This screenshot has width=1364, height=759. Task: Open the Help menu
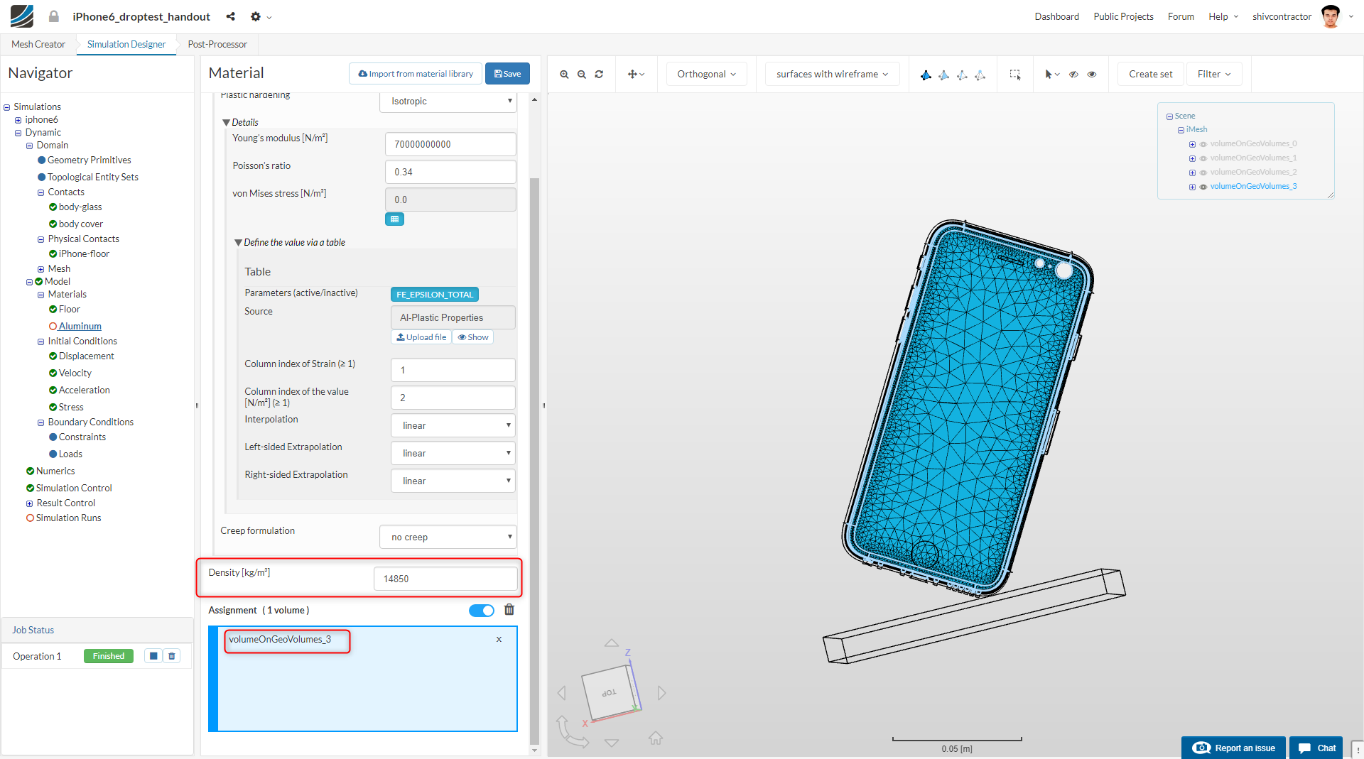point(1223,16)
